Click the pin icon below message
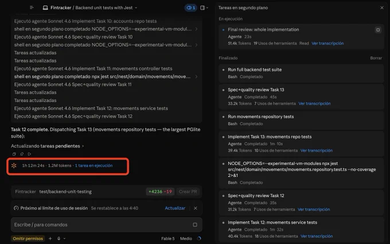 coord(22,154)
